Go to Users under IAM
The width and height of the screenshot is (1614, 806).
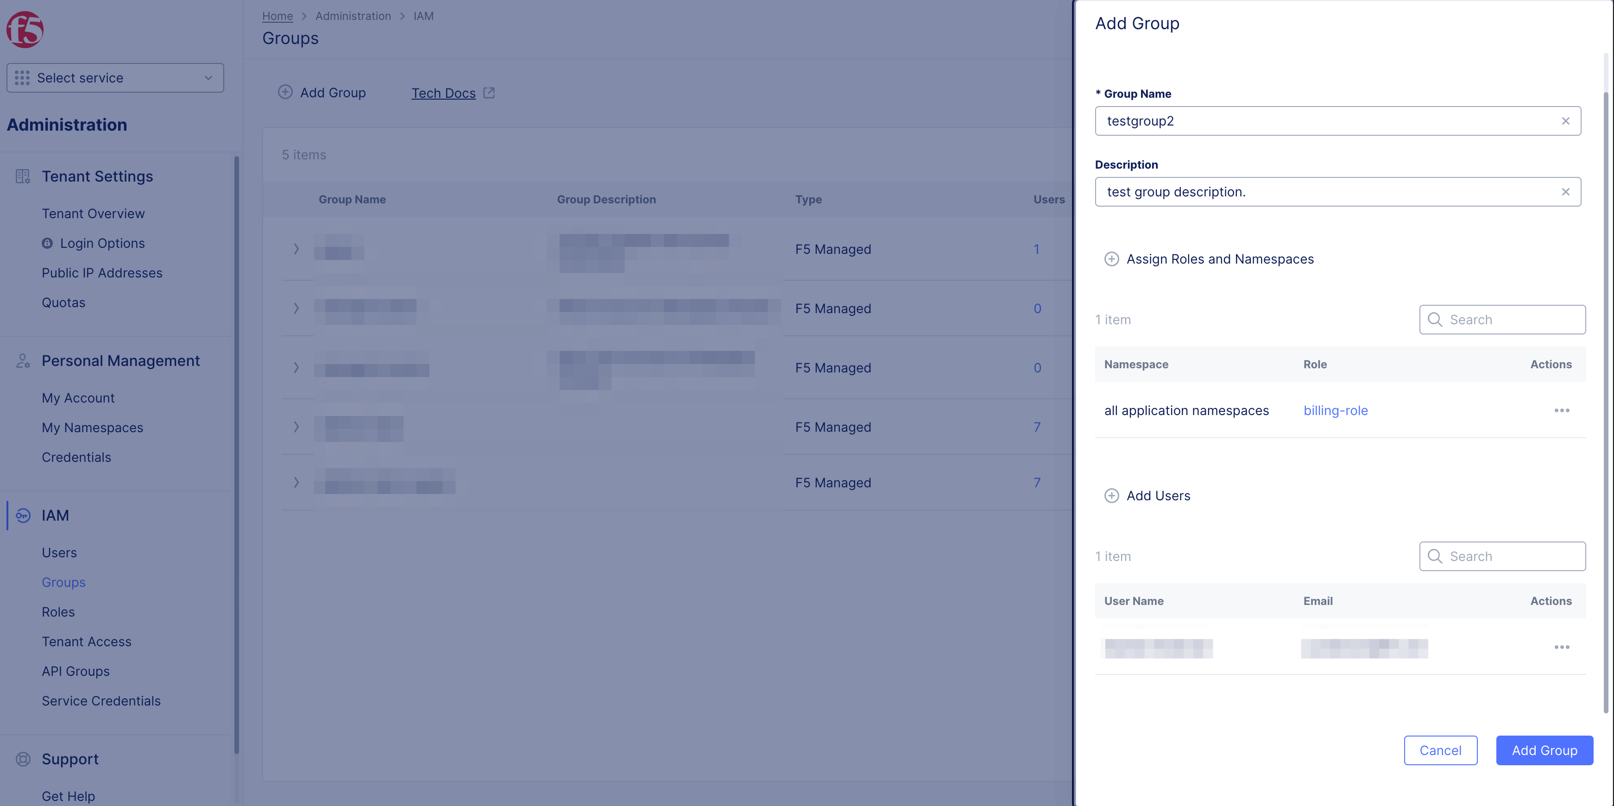pos(59,552)
